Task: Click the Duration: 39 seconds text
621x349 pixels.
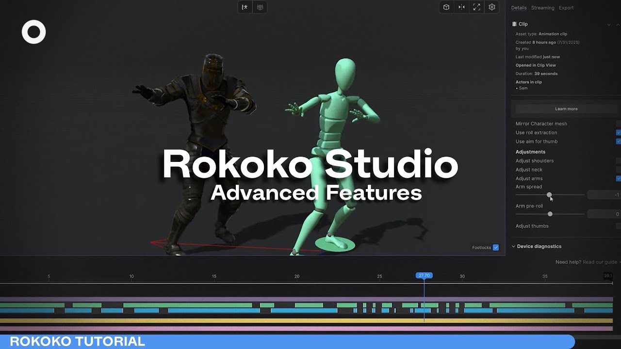Action: pyautogui.click(x=537, y=74)
